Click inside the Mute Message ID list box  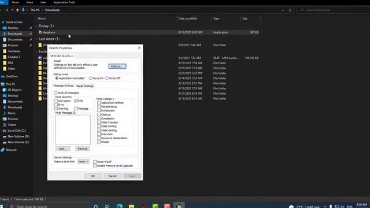73,129
